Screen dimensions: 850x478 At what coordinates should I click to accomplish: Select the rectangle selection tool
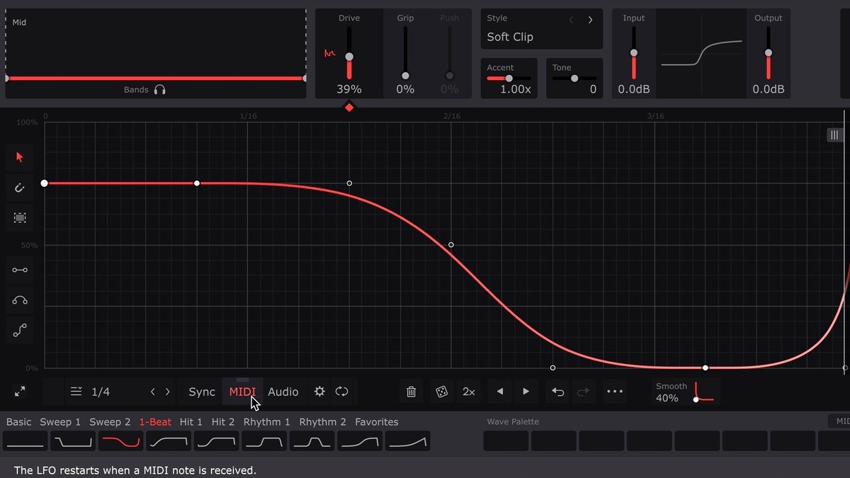tap(20, 218)
